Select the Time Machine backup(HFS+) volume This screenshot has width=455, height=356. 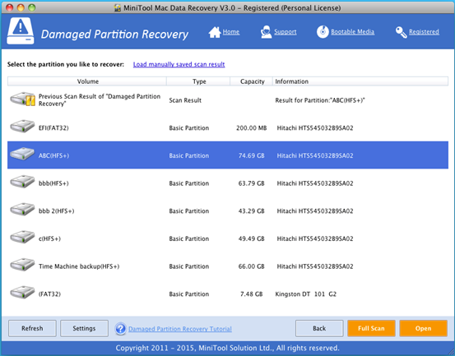point(79,266)
